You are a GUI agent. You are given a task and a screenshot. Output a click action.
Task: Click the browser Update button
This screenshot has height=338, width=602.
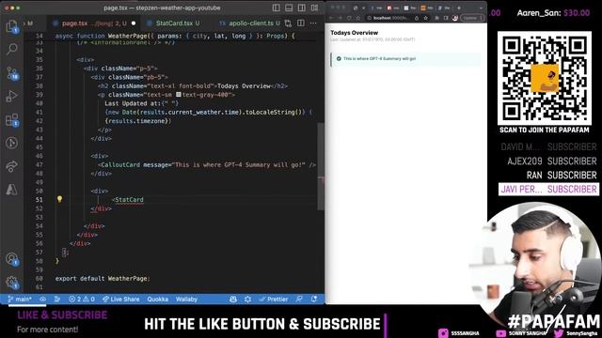(x=472, y=18)
